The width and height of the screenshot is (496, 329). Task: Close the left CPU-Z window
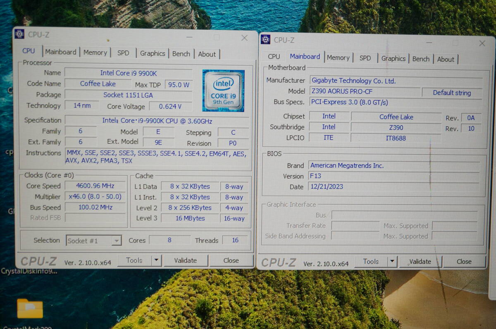(244, 38)
